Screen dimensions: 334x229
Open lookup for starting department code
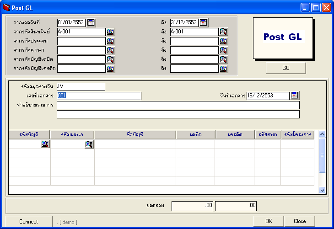pos(110,50)
